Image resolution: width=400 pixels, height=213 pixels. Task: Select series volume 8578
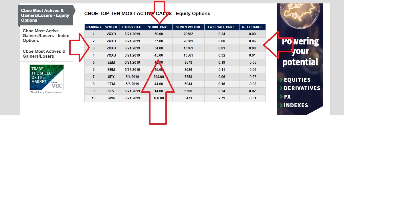[188, 63]
